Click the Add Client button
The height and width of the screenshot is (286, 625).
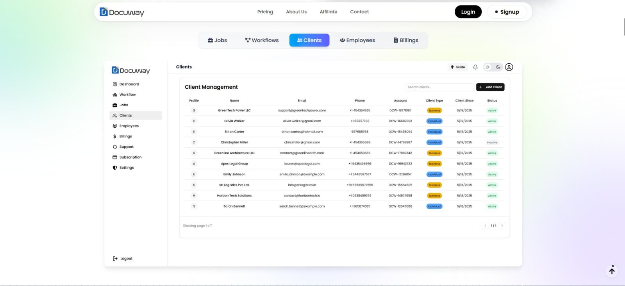click(490, 87)
